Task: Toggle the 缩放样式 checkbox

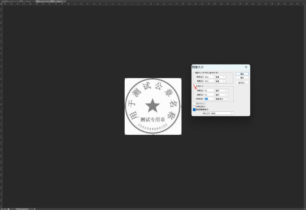Action: click(x=194, y=103)
